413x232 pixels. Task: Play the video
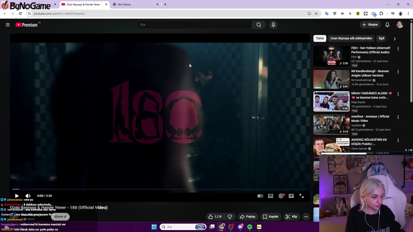[x=17, y=196]
